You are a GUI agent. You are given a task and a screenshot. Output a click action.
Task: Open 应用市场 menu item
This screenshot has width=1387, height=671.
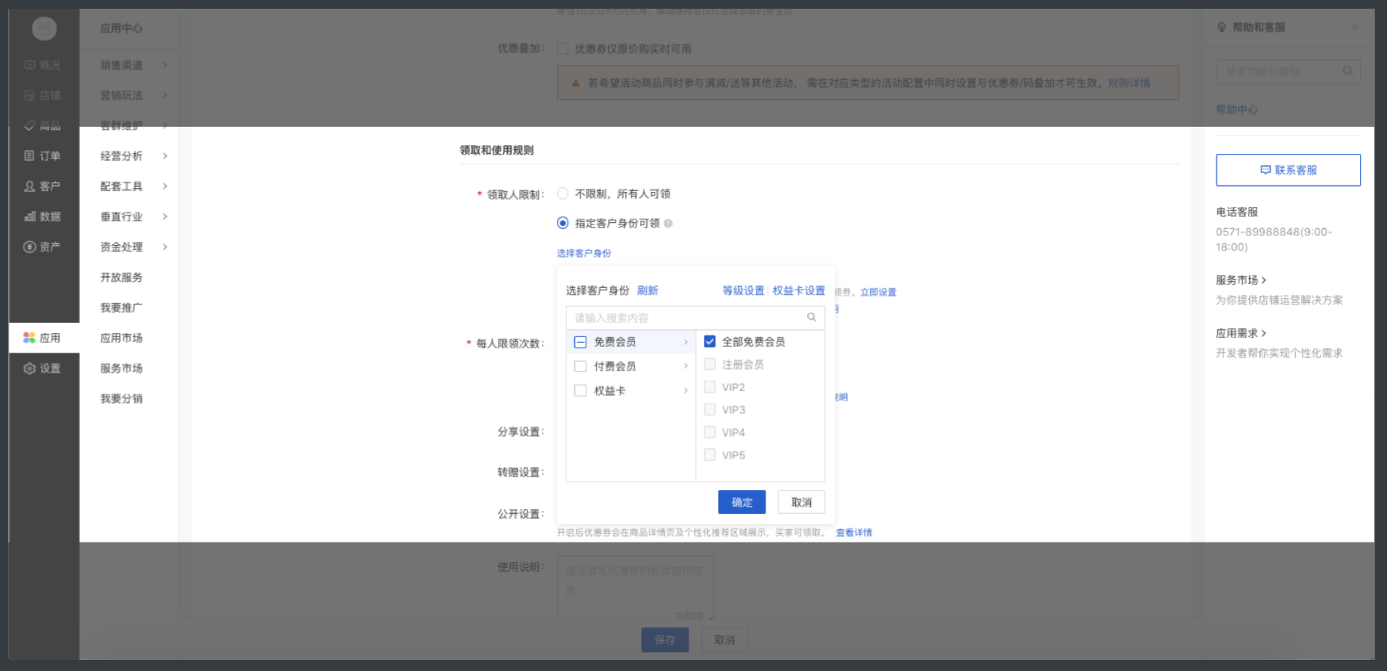(x=121, y=338)
